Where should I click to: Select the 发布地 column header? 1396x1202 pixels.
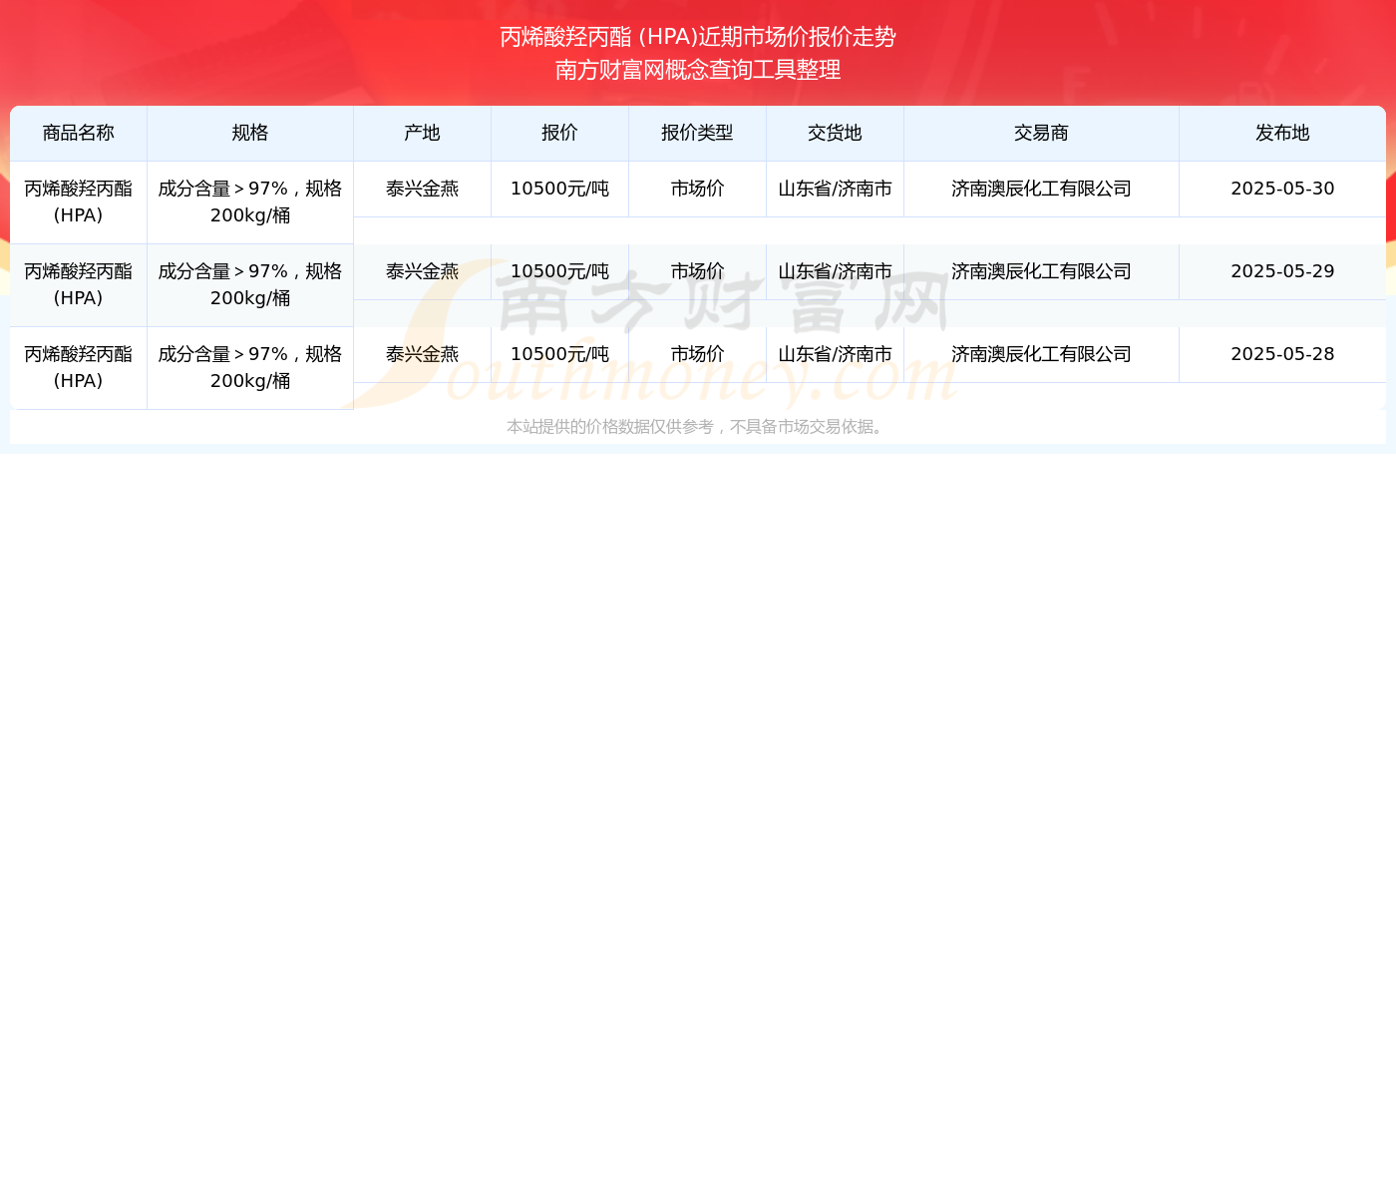(1282, 134)
